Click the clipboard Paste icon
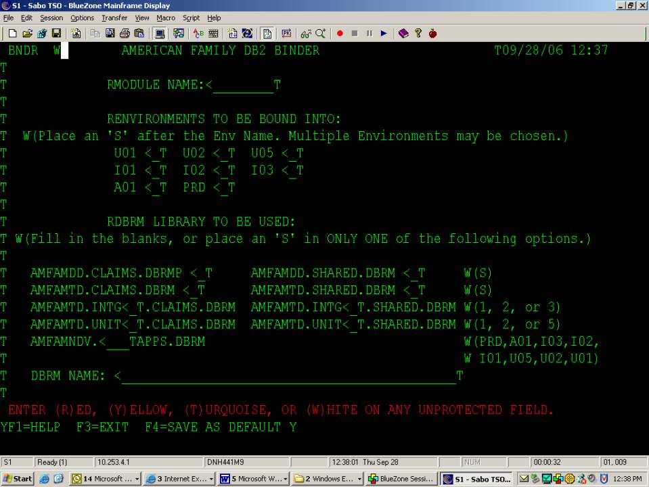Viewport: 649px width, 487px height. coord(139,34)
